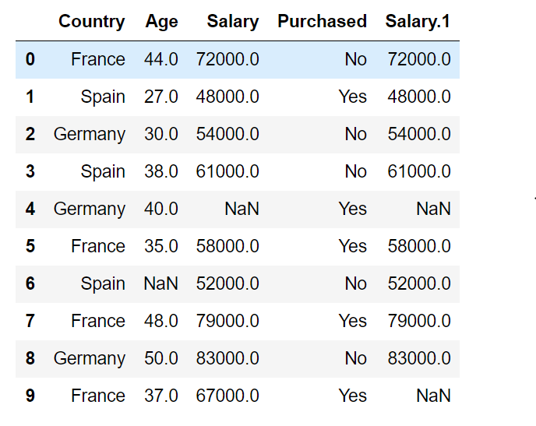
Task: Click the Purchased column header
Action: click(322, 22)
